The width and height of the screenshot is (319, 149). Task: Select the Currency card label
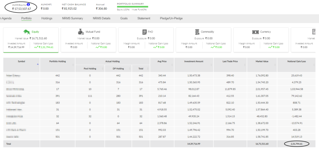click(x=265, y=32)
